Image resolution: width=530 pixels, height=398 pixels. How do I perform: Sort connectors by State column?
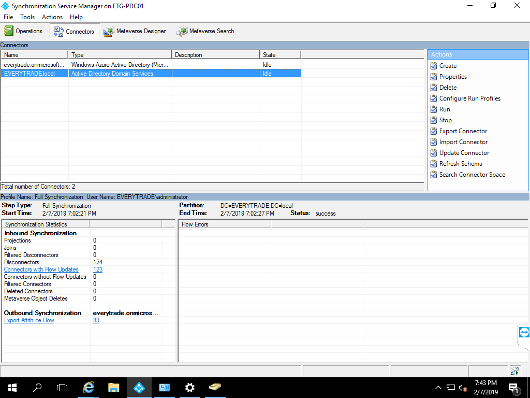(280, 55)
